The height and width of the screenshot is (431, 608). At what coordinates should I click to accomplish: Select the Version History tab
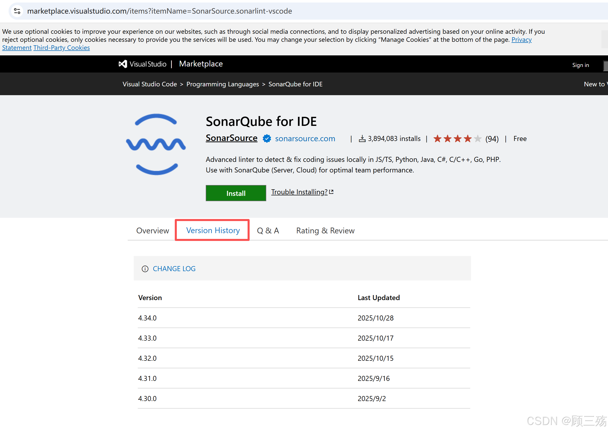(213, 230)
